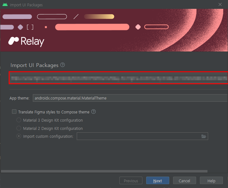Click the help icon next to Translate Figma styles
The image size is (228, 188).
[x=93, y=112]
